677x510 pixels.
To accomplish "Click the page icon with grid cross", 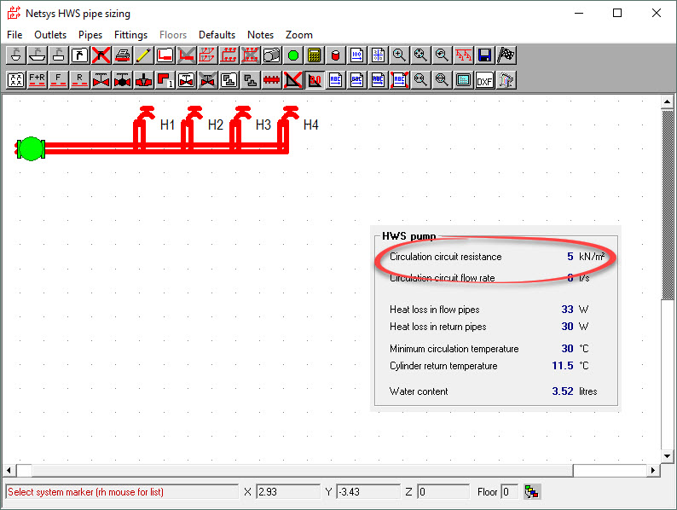I will (x=378, y=55).
